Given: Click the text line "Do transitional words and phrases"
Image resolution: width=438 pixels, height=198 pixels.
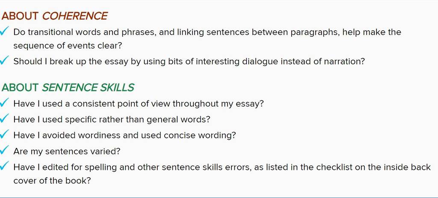Looking at the screenshot, I should click(x=207, y=32).
